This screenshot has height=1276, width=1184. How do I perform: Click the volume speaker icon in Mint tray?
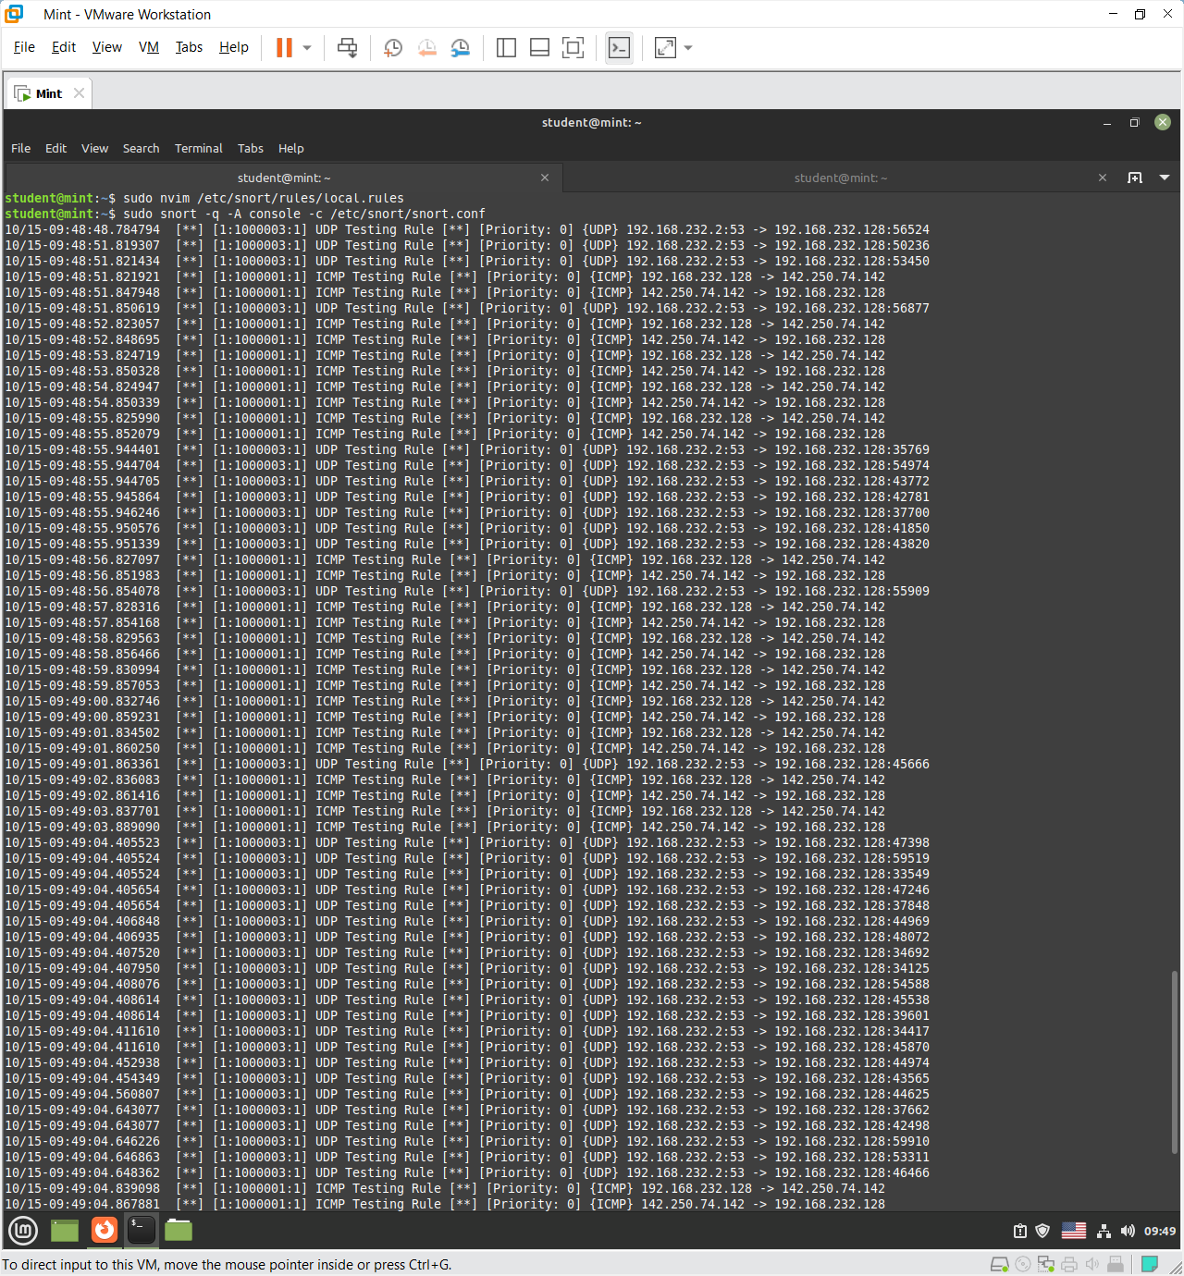(x=1128, y=1231)
